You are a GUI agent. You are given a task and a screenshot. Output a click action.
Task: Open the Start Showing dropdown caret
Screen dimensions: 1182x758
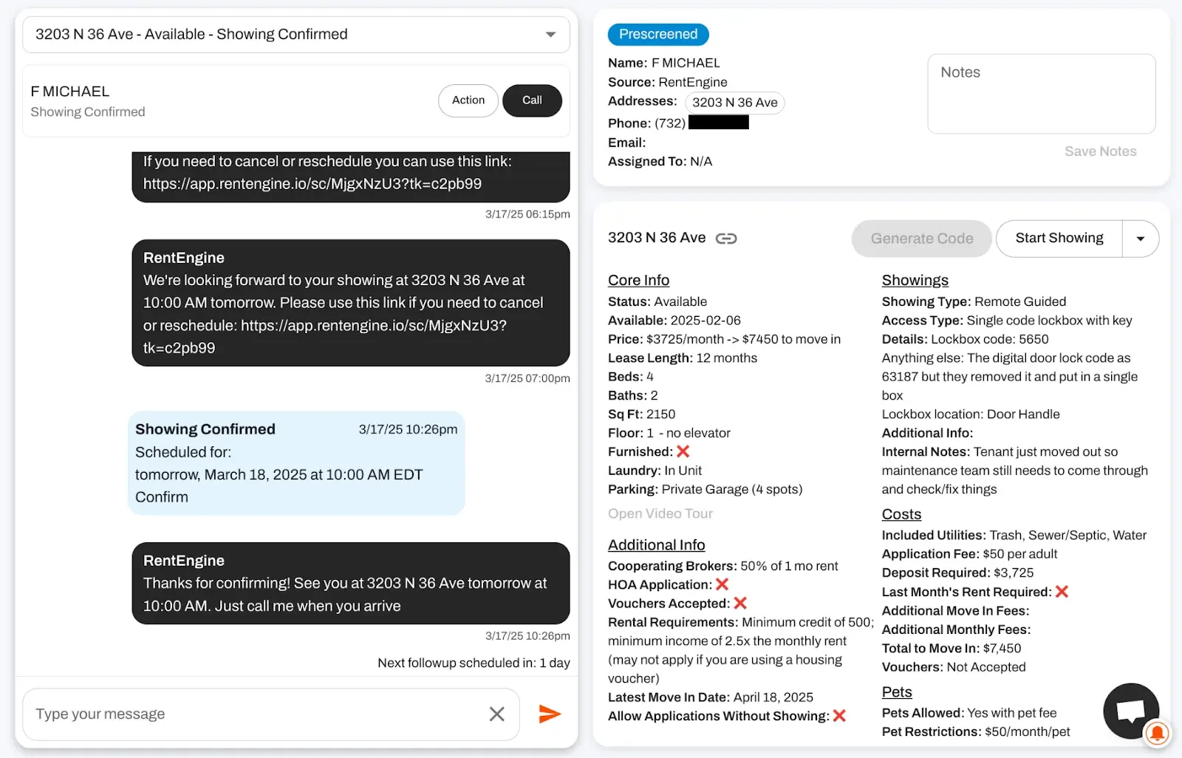(1140, 239)
